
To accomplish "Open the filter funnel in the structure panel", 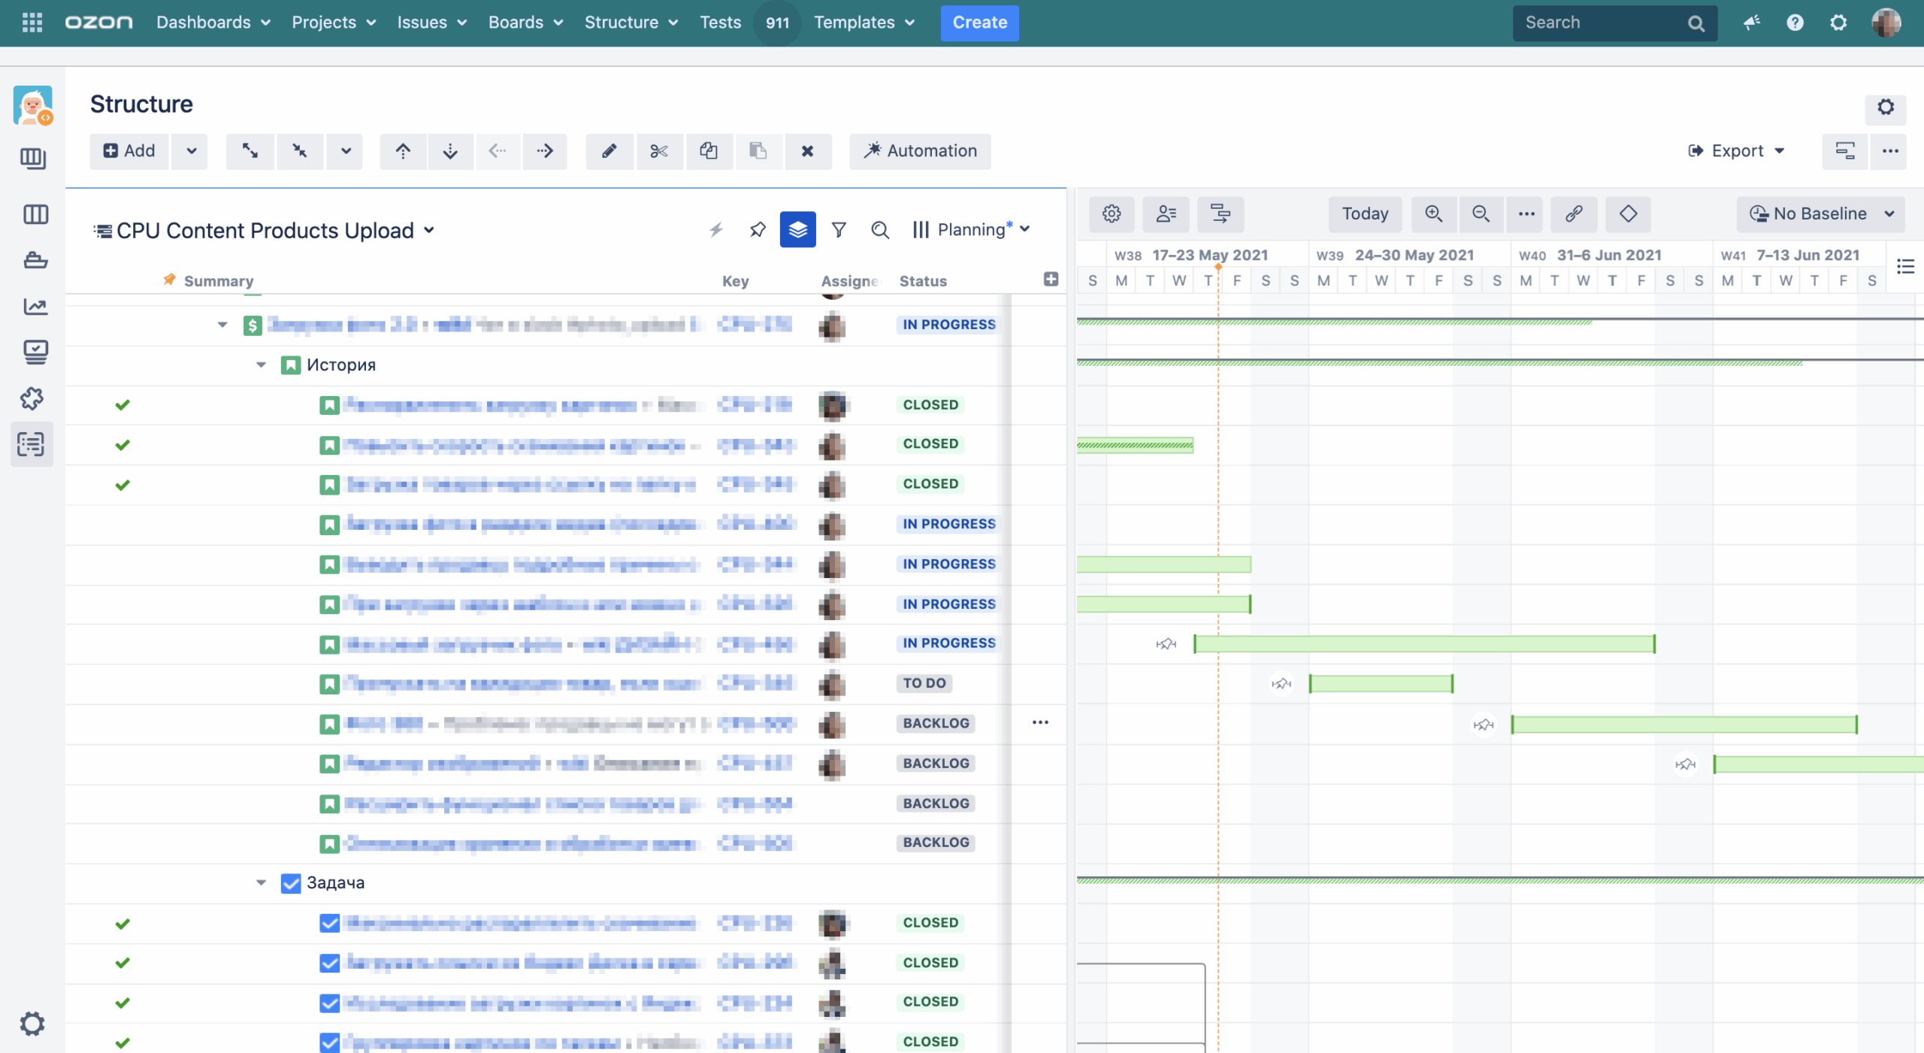I will pyautogui.click(x=839, y=230).
